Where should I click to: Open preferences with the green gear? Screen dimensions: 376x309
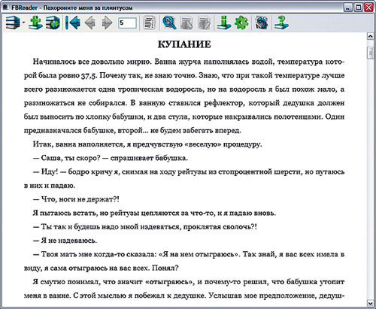tap(241, 23)
